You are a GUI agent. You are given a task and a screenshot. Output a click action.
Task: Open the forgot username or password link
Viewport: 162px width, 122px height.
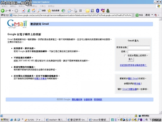133,65
